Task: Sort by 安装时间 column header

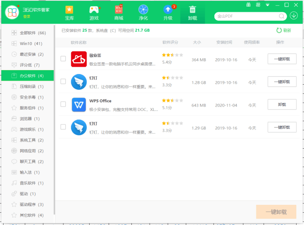Action: pos(224,43)
